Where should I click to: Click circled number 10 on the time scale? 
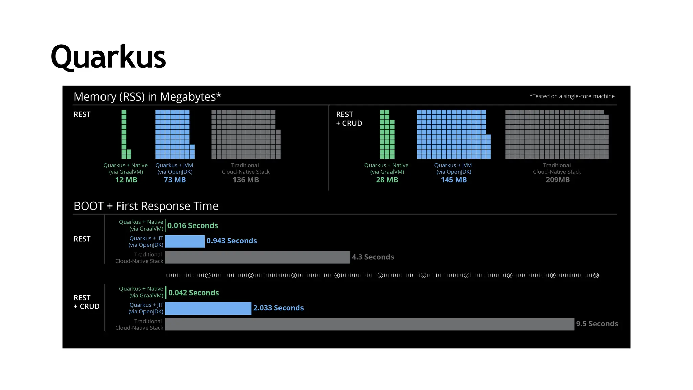point(596,275)
